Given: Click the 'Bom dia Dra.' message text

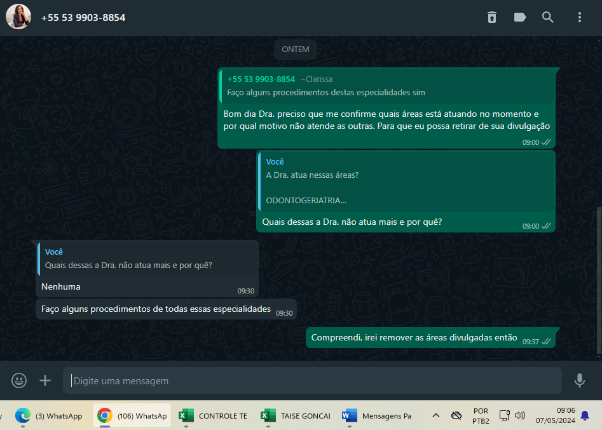Looking at the screenshot, I should pyautogui.click(x=387, y=120).
